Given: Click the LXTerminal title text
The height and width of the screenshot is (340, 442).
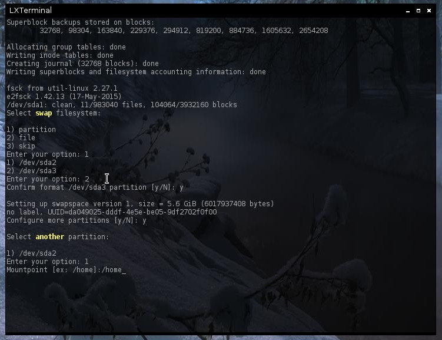Looking at the screenshot, I should pos(31,11).
